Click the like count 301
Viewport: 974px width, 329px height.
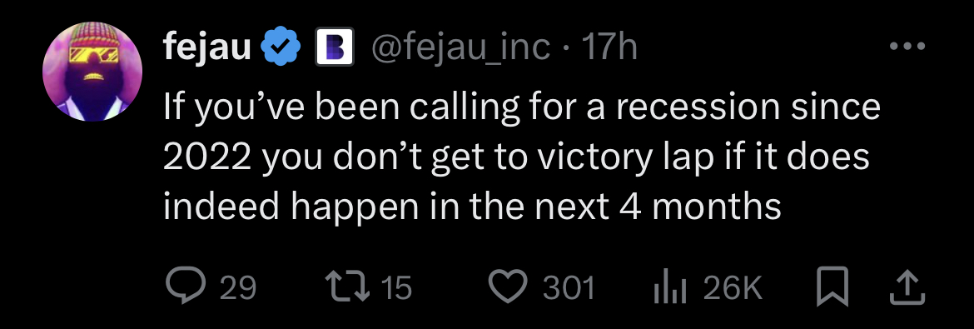tap(569, 288)
